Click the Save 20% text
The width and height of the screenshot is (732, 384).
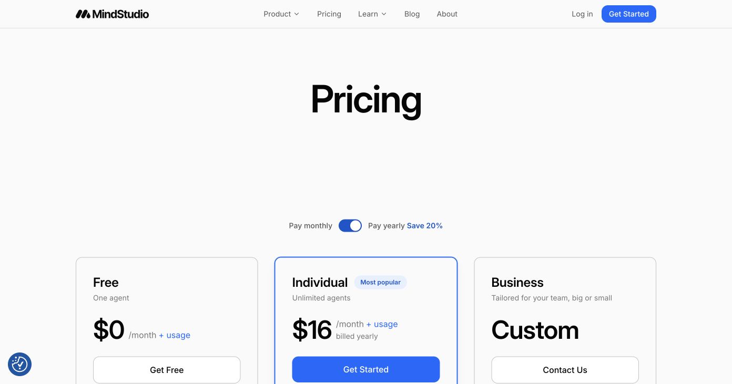[x=425, y=226]
